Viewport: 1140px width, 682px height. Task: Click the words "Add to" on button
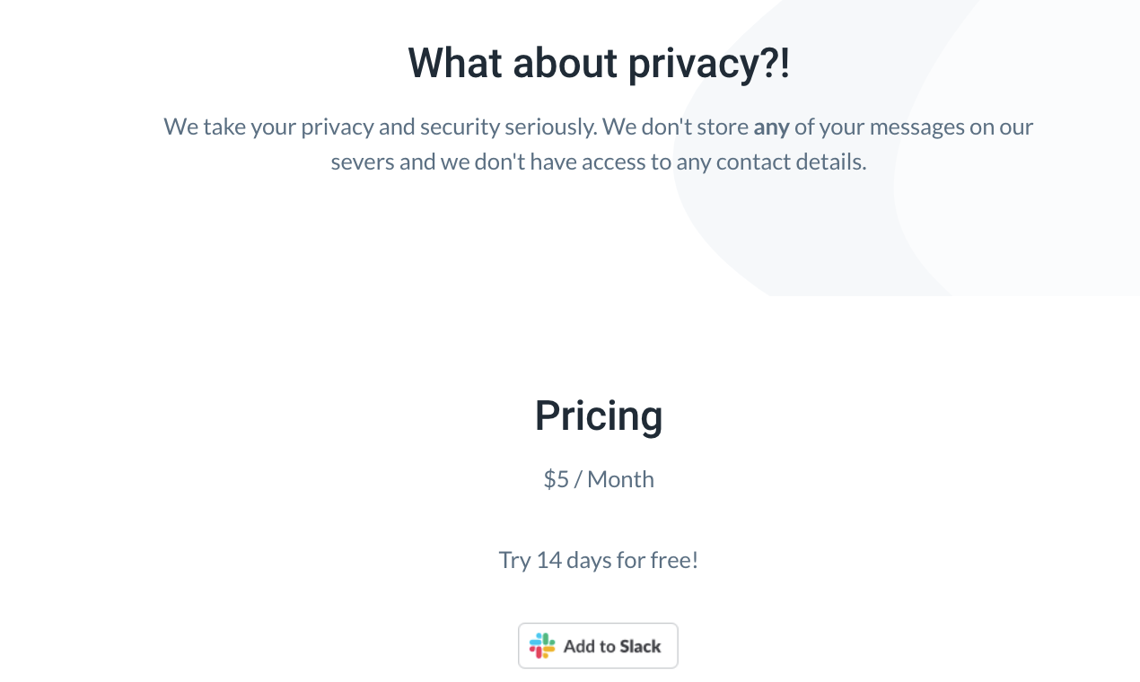pos(589,646)
